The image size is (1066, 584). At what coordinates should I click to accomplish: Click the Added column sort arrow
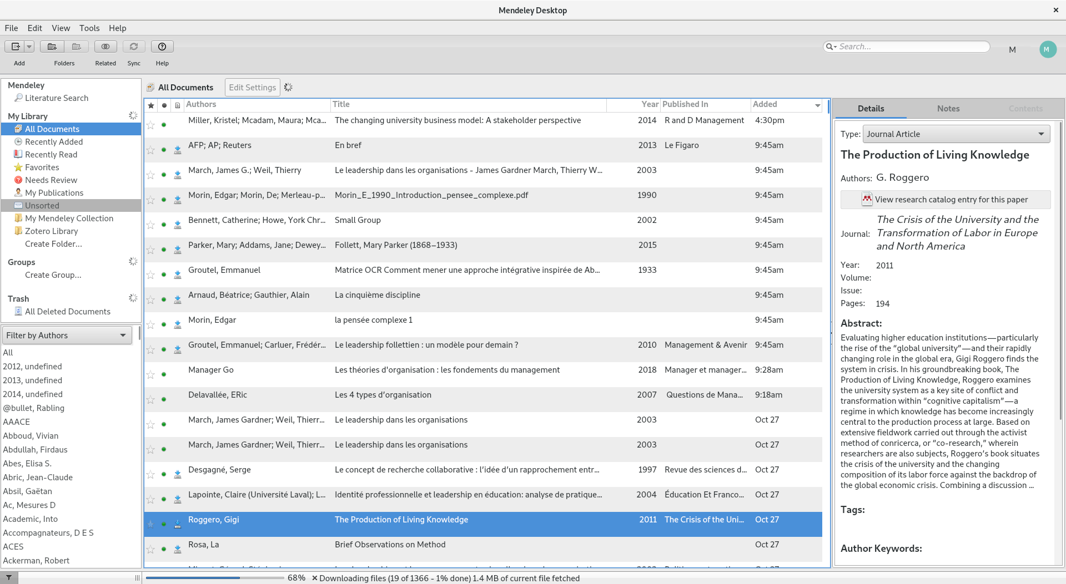coord(818,105)
